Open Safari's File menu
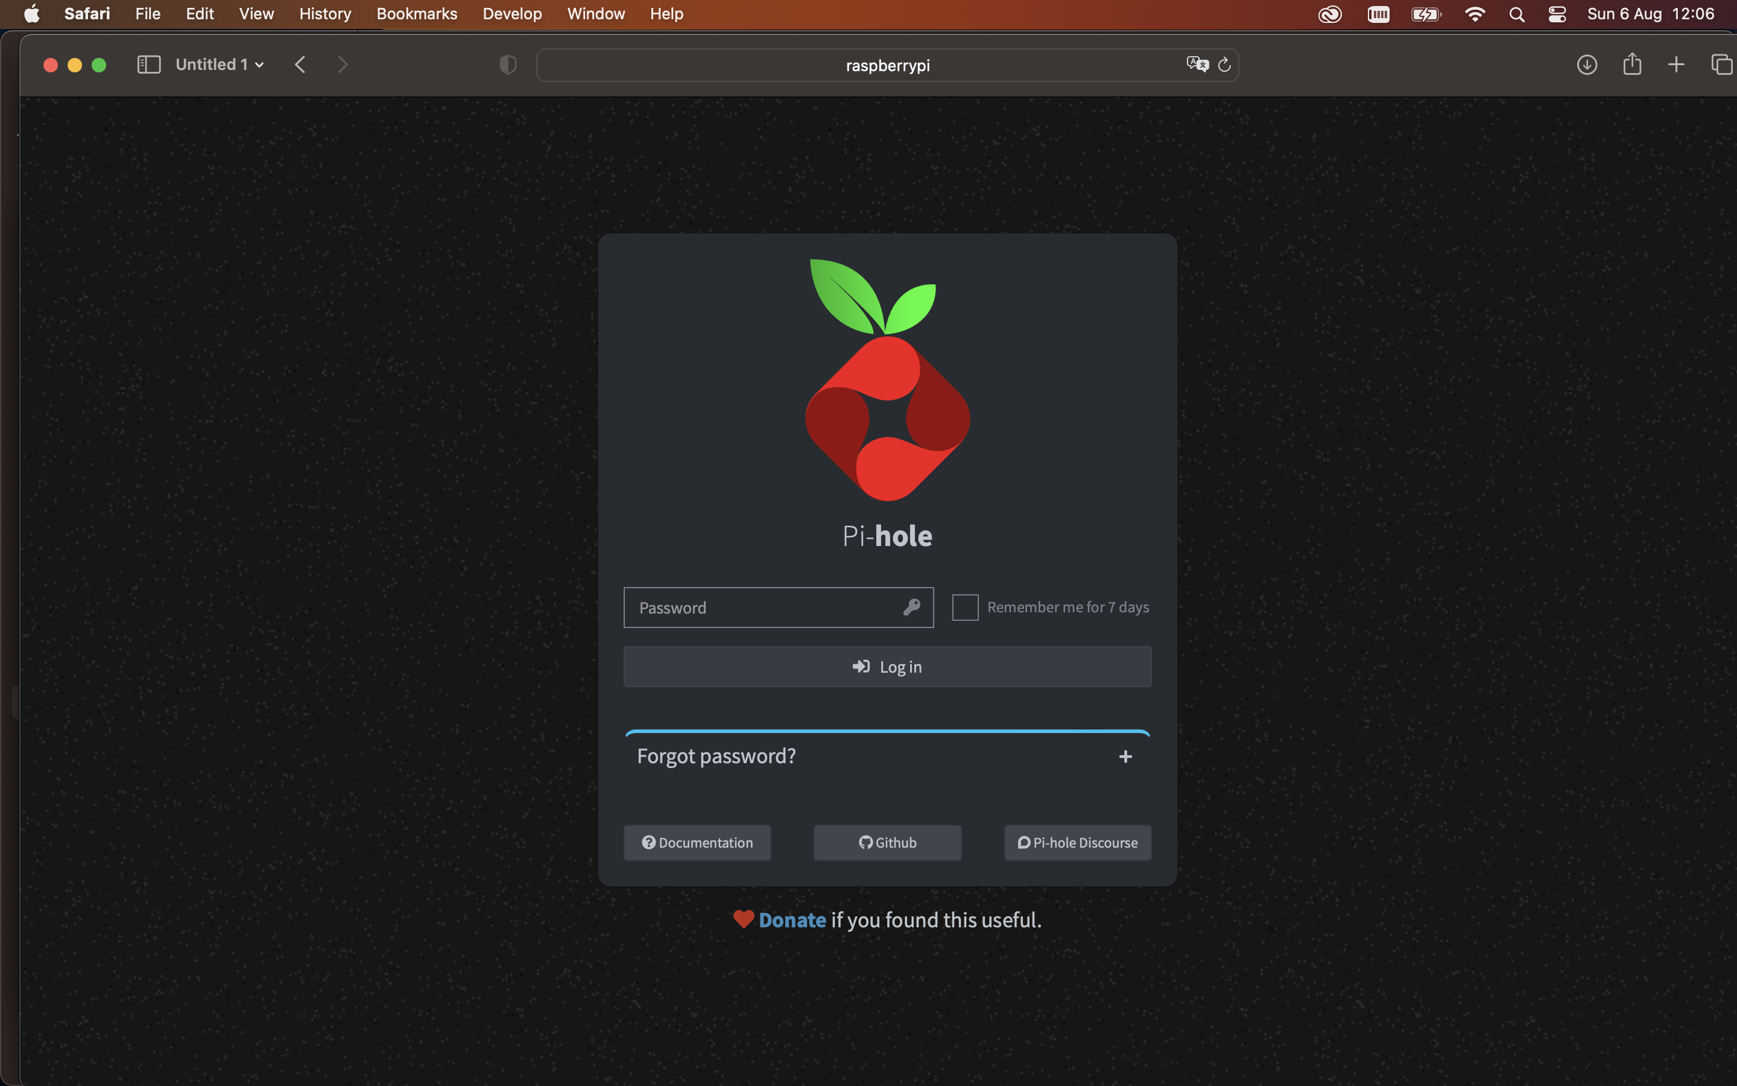Viewport: 1737px width, 1086px height. 148,14
